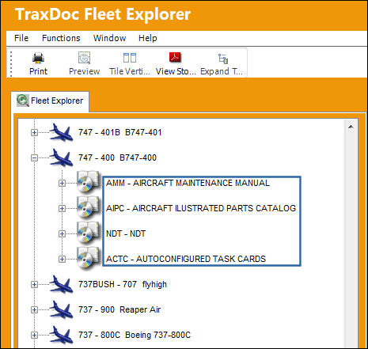Open the Functions menu
This screenshot has height=349, width=368.
(61, 38)
